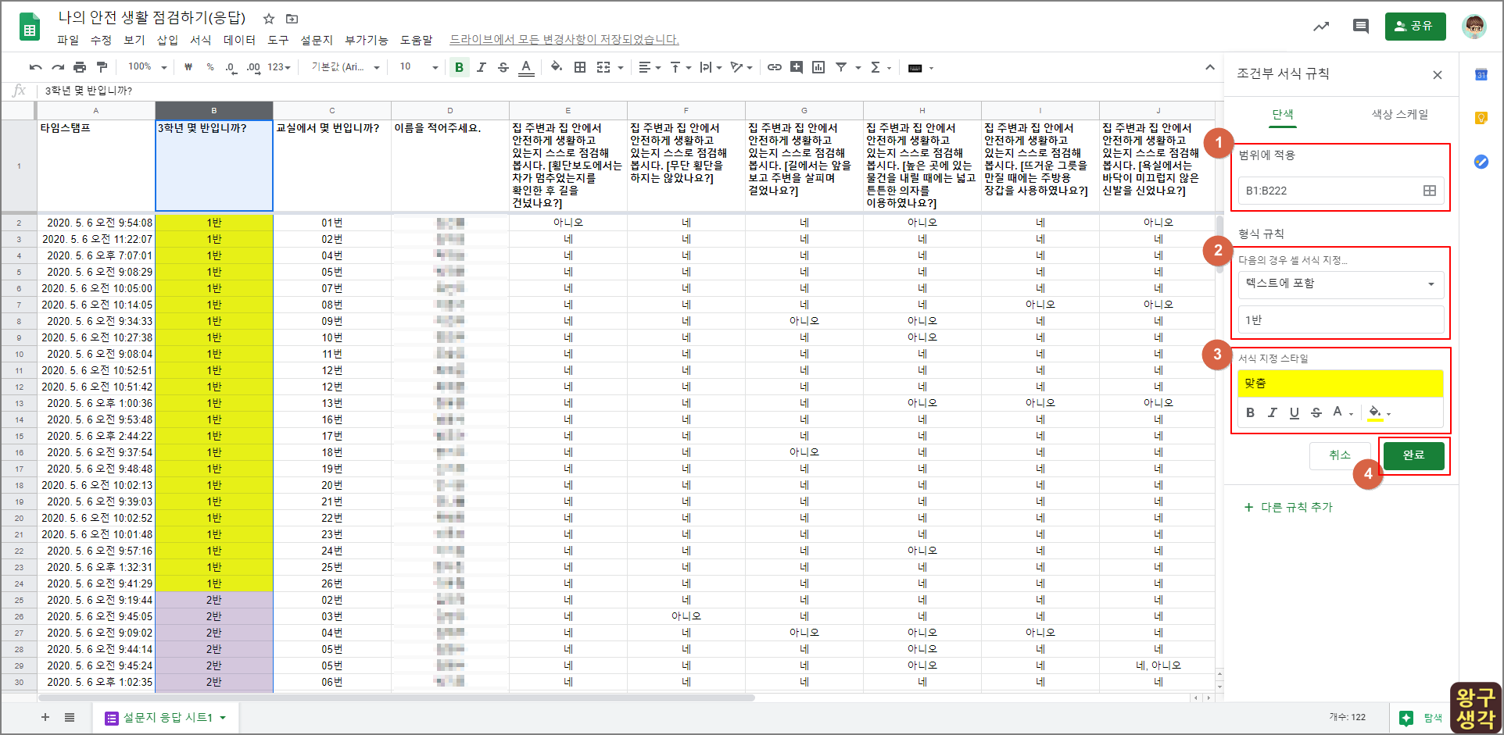Click the 취소 cancel button
The image size is (1504, 735).
pyautogui.click(x=1339, y=455)
